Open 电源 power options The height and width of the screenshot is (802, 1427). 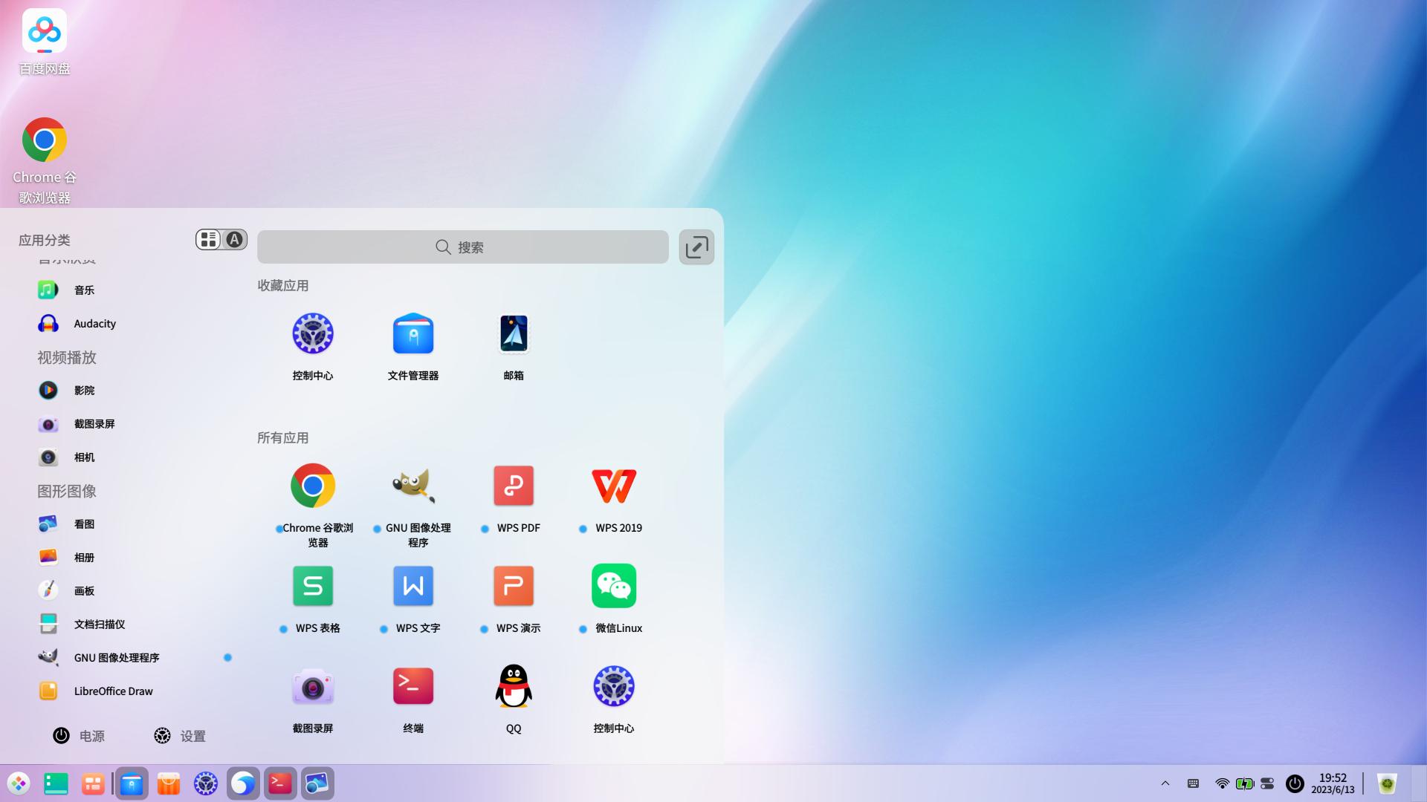(78, 736)
